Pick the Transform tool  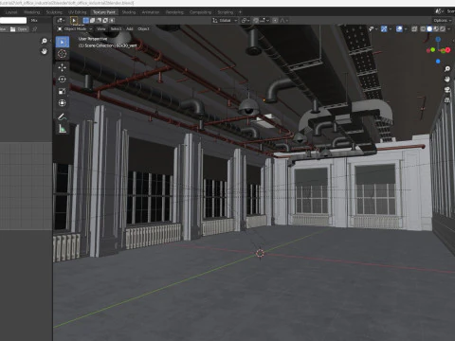[x=63, y=103]
